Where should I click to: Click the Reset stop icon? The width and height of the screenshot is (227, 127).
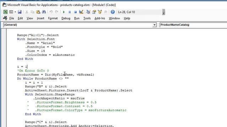(x=75, y=12)
